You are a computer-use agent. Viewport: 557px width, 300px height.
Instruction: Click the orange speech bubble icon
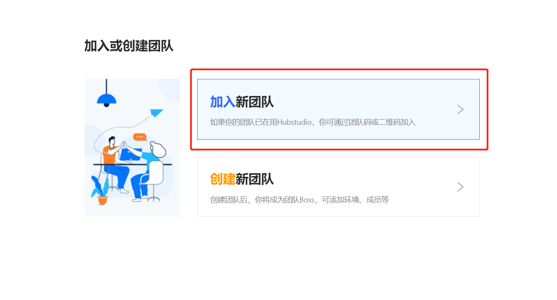coord(139,137)
